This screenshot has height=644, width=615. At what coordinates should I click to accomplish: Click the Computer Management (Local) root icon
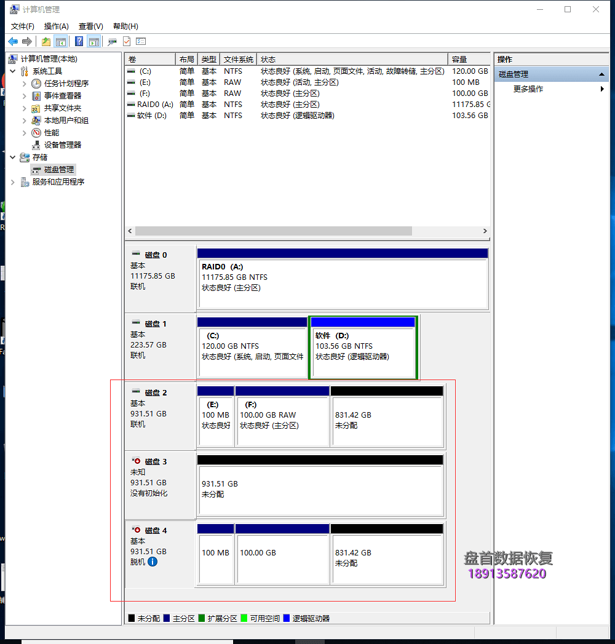(13, 59)
